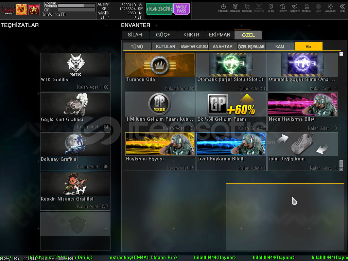Switch to the ÖZEL tab
This screenshot has width=348, height=261.
pyautogui.click(x=248, y=35)
